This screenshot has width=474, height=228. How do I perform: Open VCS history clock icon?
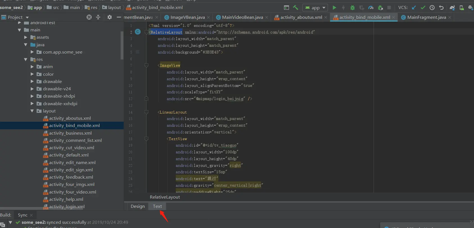point(432,8)
